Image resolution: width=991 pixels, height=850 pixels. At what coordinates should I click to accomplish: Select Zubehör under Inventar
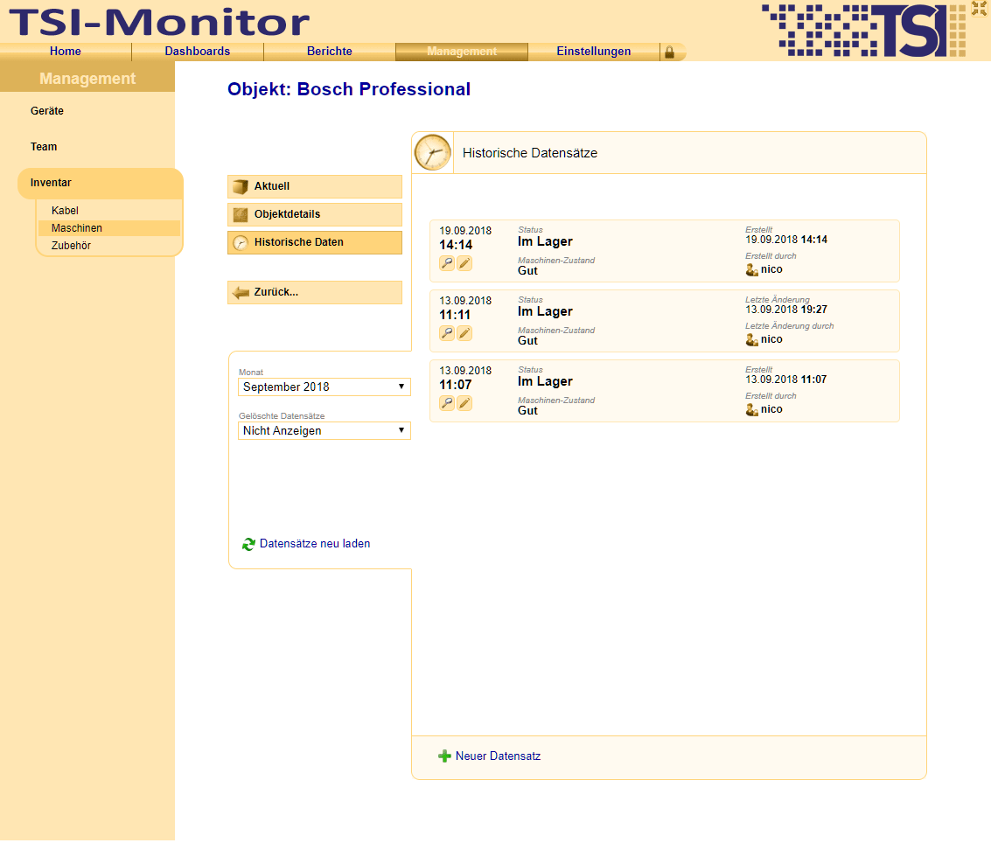(x=71, y=246)
